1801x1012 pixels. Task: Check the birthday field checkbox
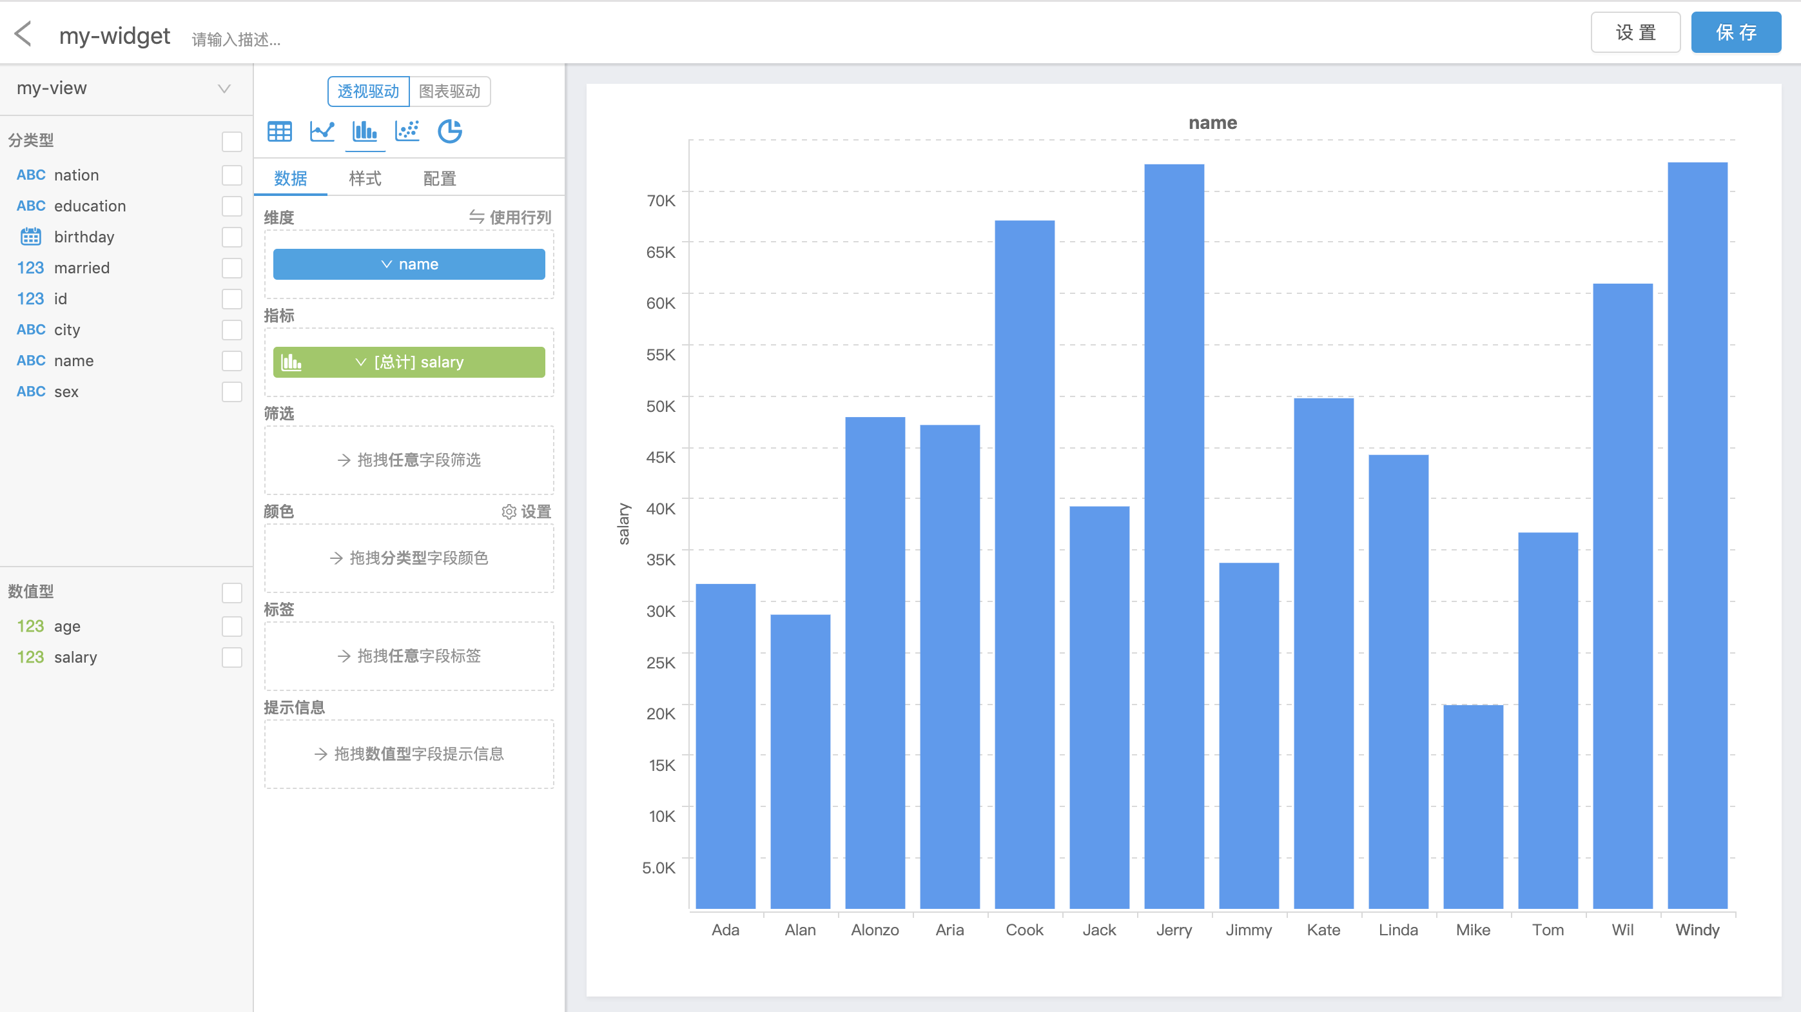click(231, 237)
